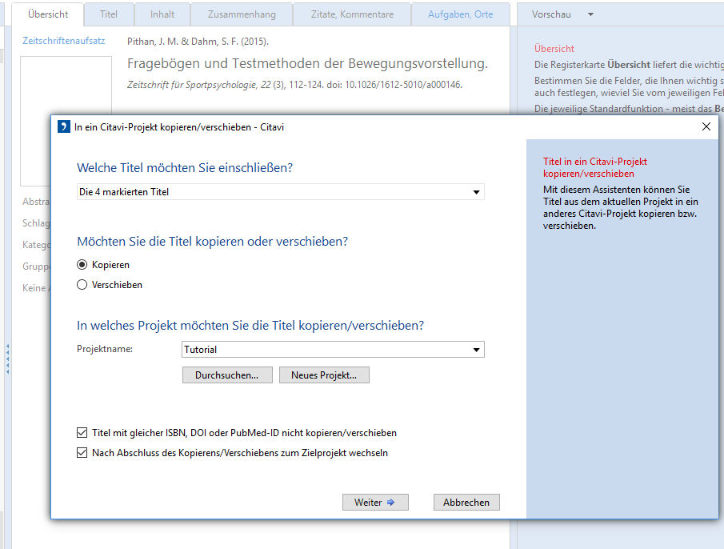Click the Zeitschriftenaufsatz reference type link
The width and height of the screenshot is (724, 549).
[64, 41]
